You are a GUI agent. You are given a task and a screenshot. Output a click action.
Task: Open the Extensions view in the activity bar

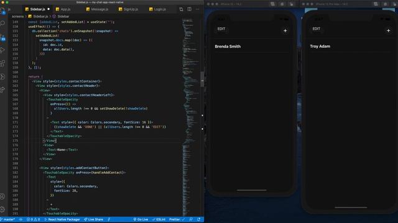click(x=2, y=63)
